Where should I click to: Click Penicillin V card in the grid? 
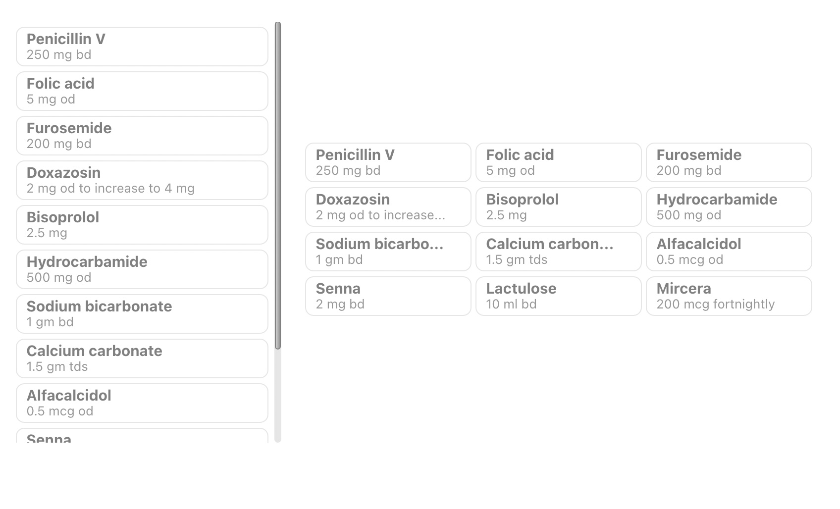(x=388, y=162)
